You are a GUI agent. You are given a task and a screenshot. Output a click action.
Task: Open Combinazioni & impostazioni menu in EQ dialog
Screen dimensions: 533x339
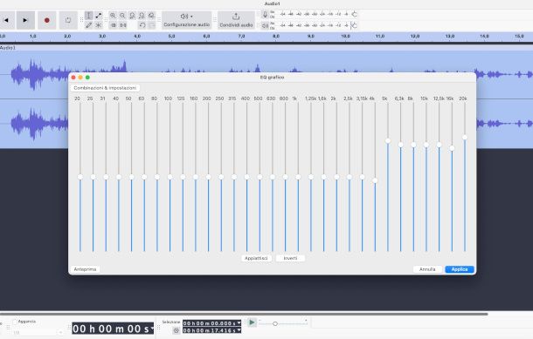[105, 88]
